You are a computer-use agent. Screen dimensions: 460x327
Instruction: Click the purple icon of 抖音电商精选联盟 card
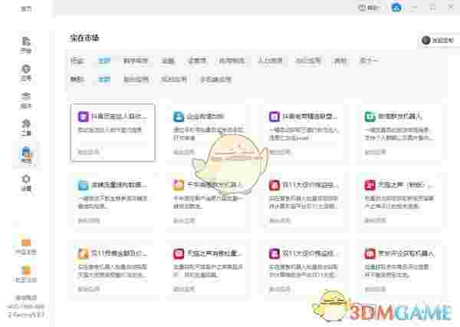click(x=274, y=117)
